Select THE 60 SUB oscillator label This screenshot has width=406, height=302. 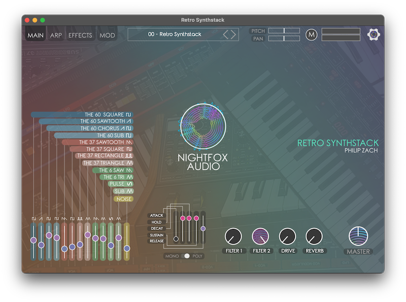tap(93, 135)
